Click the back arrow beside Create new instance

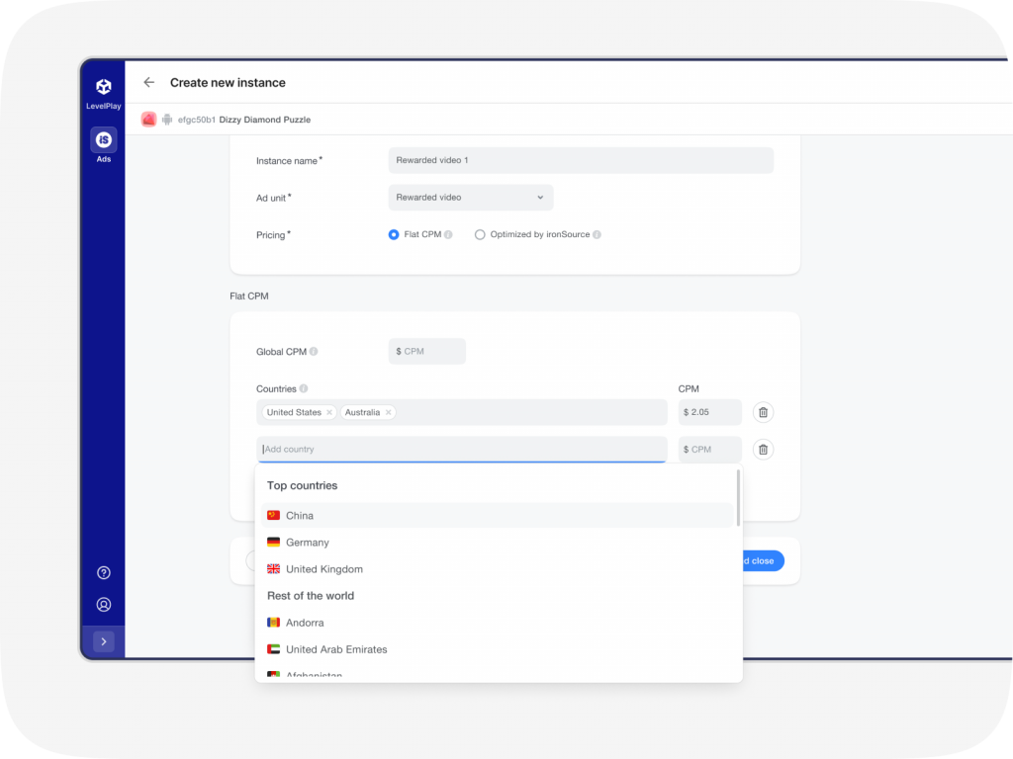149,83
